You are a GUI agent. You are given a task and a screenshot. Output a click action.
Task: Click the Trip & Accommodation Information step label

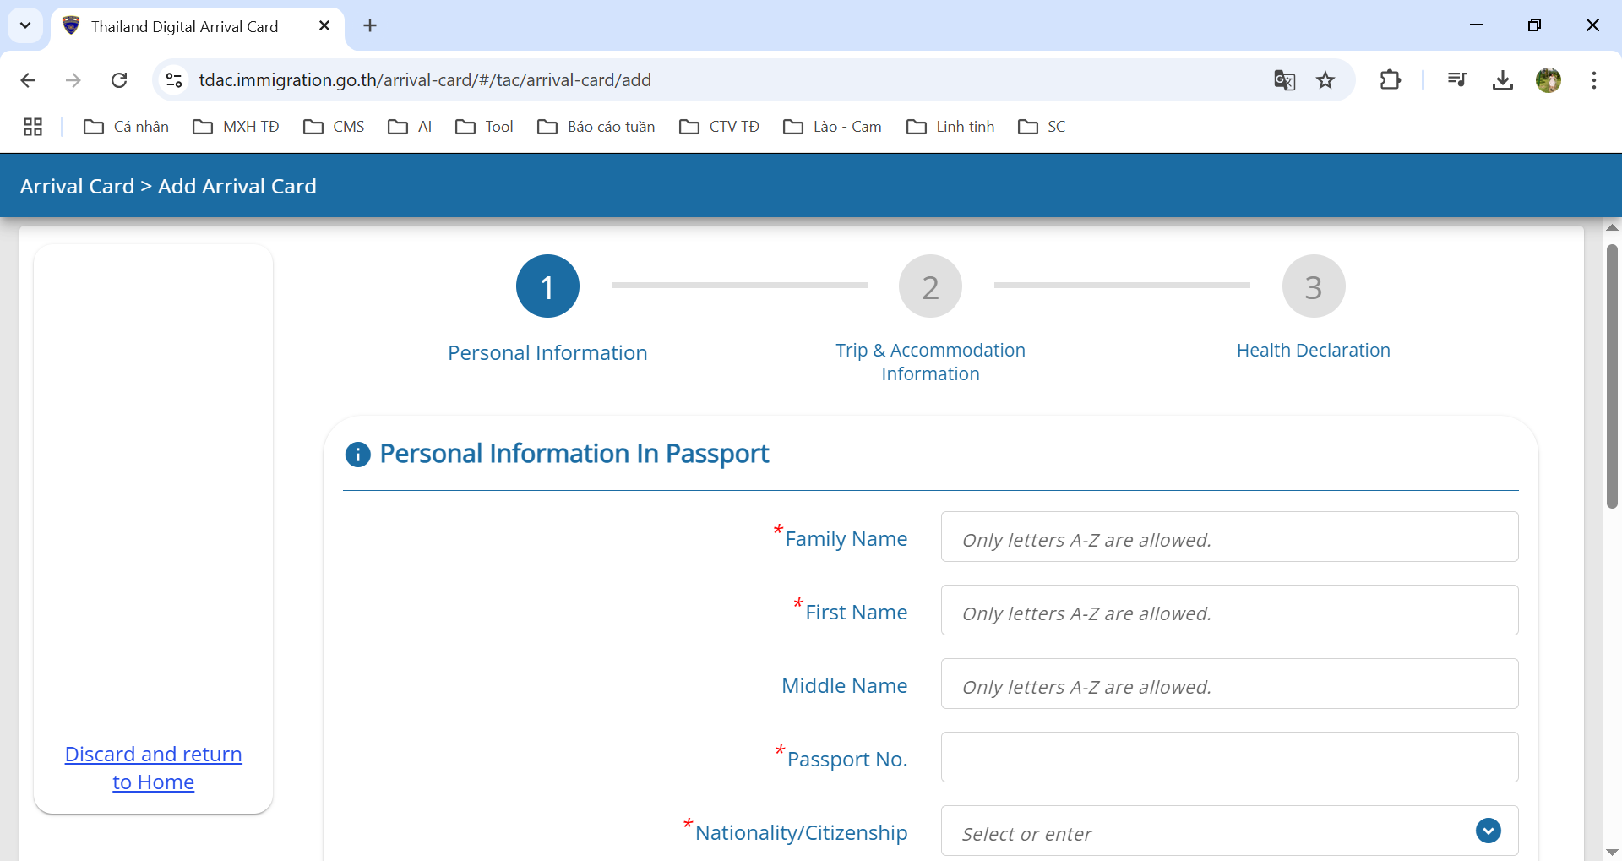pos(931,362)
